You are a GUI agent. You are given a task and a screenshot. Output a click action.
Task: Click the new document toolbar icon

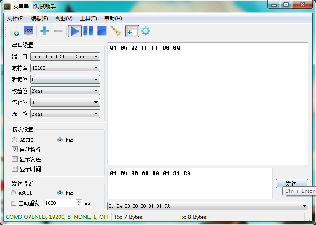[14, 31]
